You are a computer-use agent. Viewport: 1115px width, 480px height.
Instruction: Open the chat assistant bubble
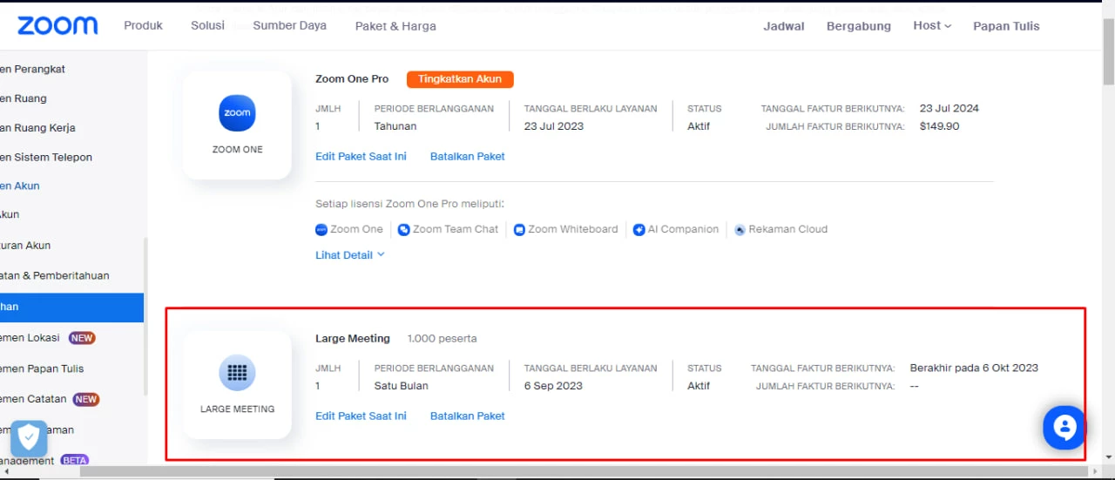pos(1064,428)
